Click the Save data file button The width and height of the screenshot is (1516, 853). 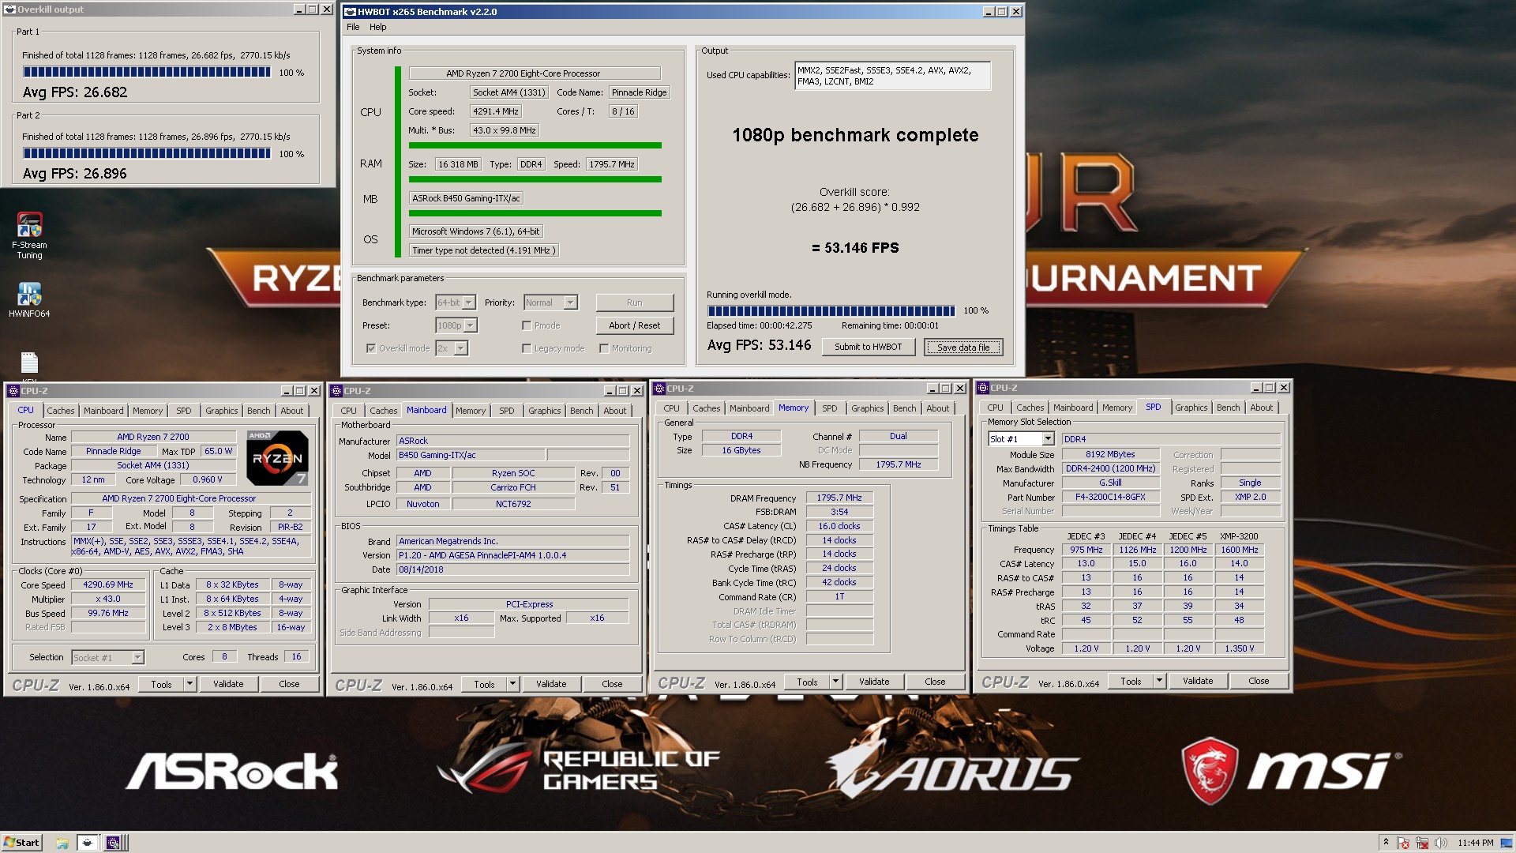[963, 348]
